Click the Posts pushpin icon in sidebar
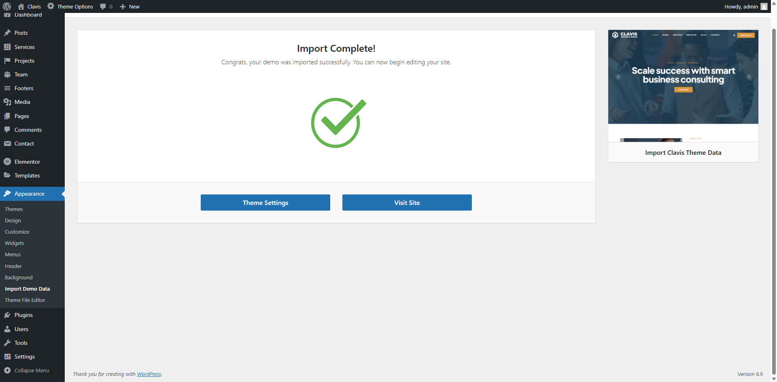777x382 pixels. pos(7,33)
